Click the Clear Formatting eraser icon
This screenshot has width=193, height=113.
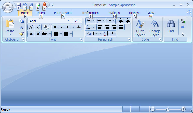click(46, 27)
